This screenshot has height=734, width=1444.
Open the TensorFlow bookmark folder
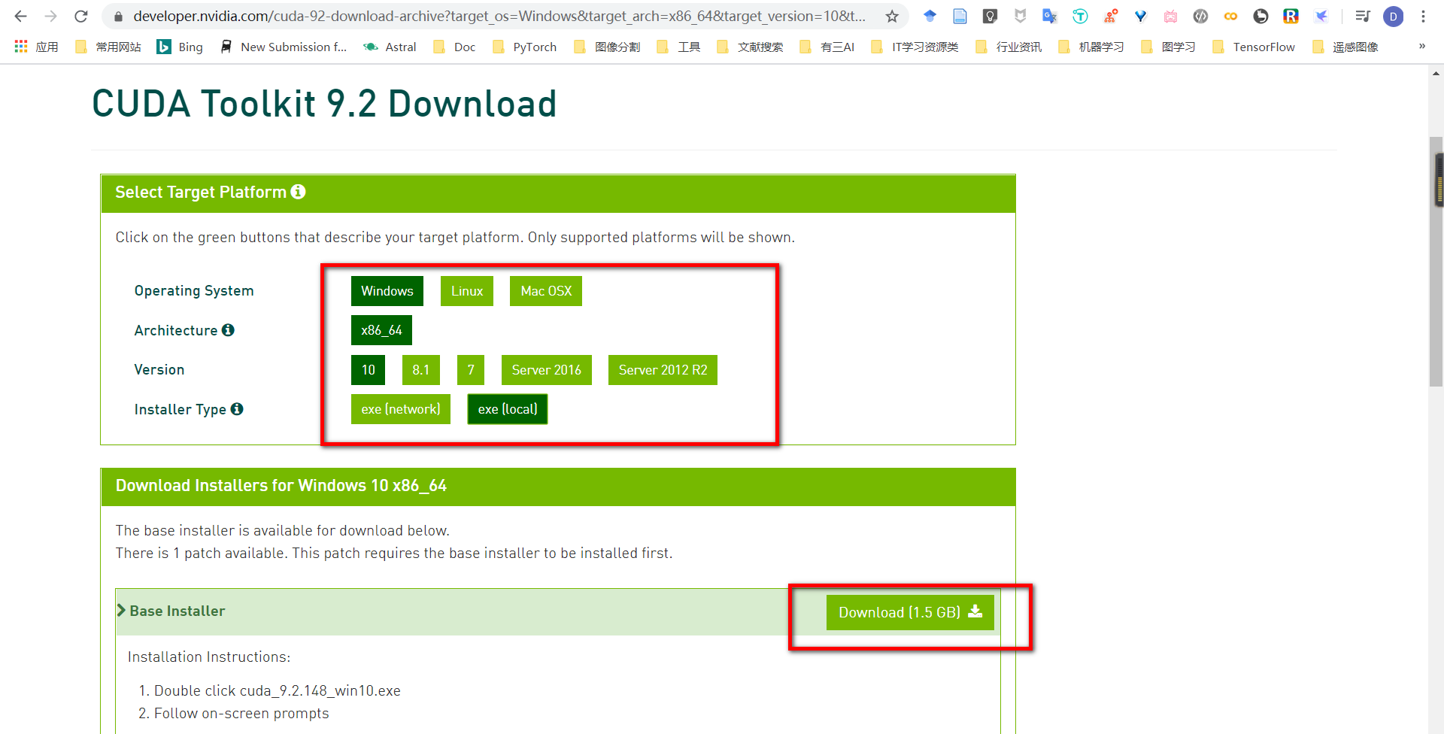tap(1254, 47)
